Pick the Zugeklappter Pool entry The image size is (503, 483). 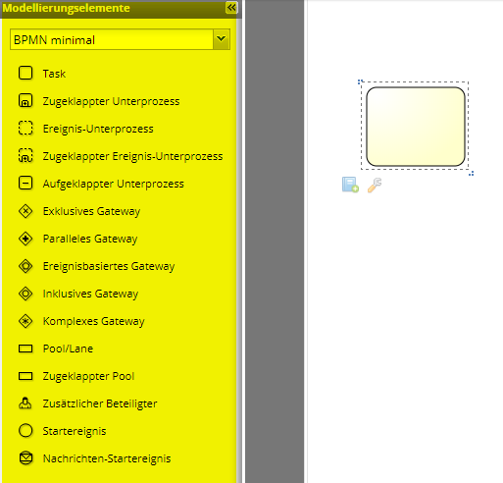pos(88,376)
